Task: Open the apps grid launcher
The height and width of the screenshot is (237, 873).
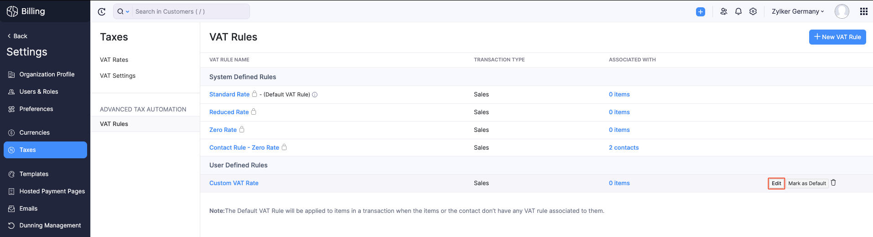Action: [x=863, y=12]
